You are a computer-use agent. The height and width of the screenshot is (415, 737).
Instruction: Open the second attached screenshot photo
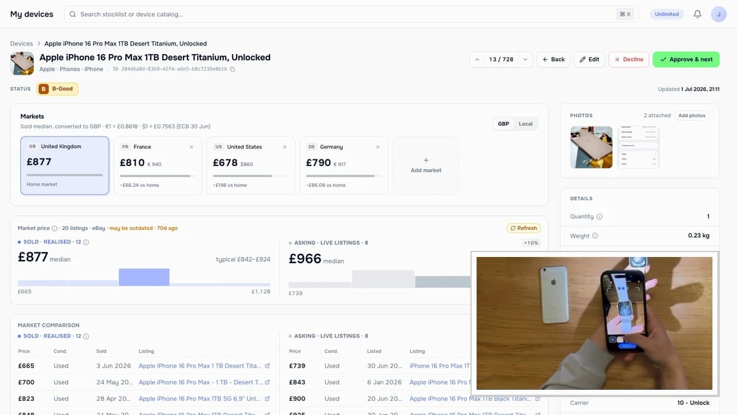[638, 148]
